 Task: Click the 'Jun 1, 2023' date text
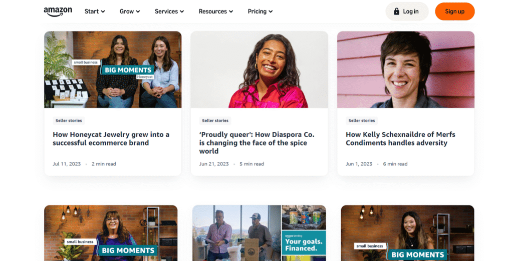pos(359,164)
